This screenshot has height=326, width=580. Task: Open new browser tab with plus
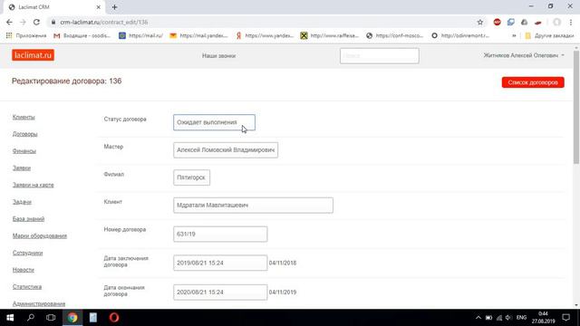115,7
